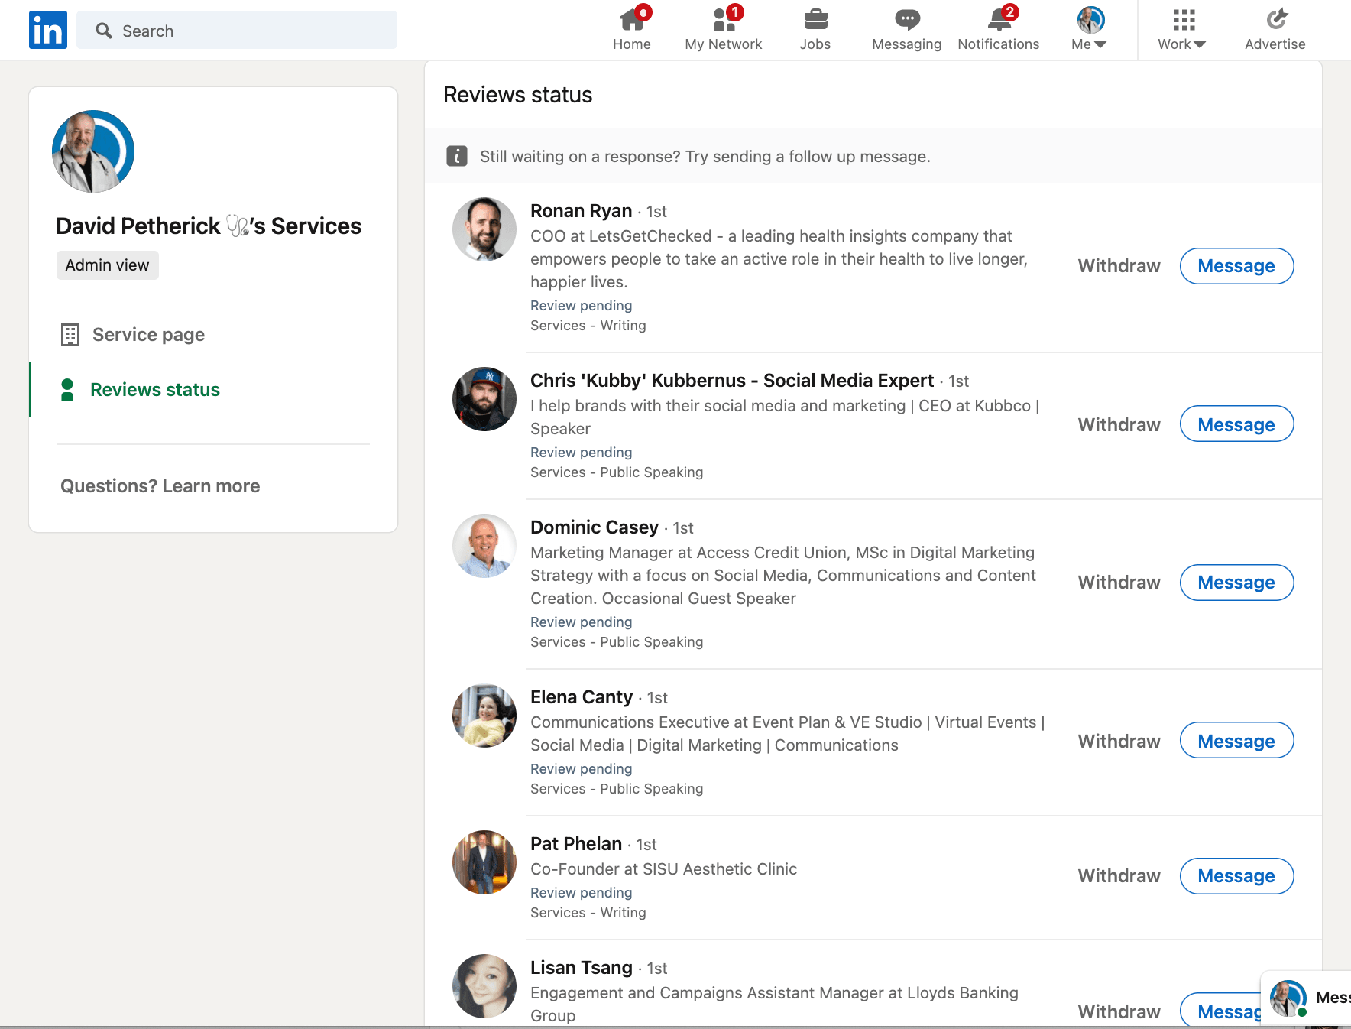Open Messaging speech bubble icon
1351x1029 pixels.
[907, 19]
